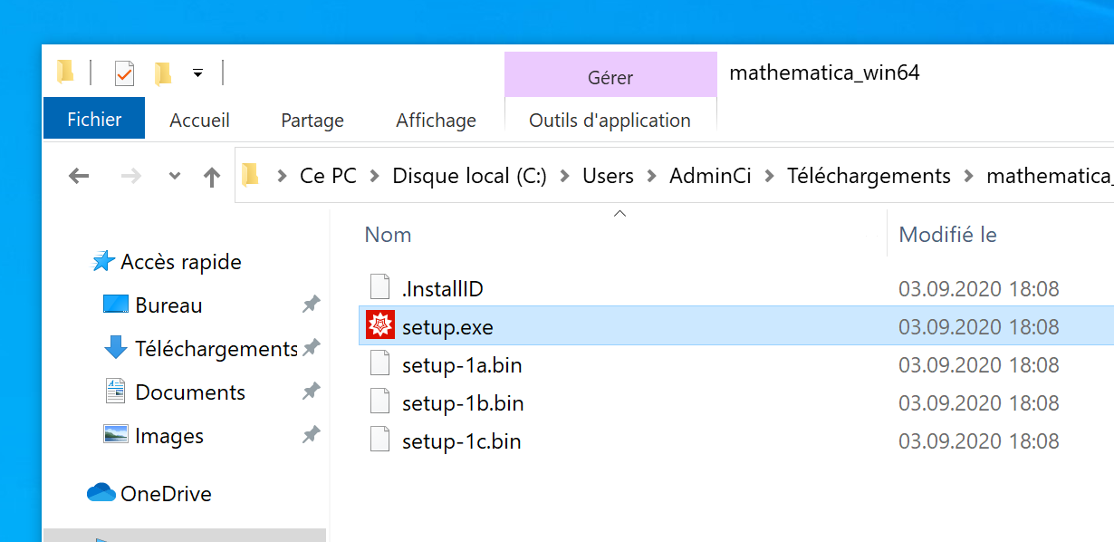Open the Outils d'application tab

coord(610,120)
